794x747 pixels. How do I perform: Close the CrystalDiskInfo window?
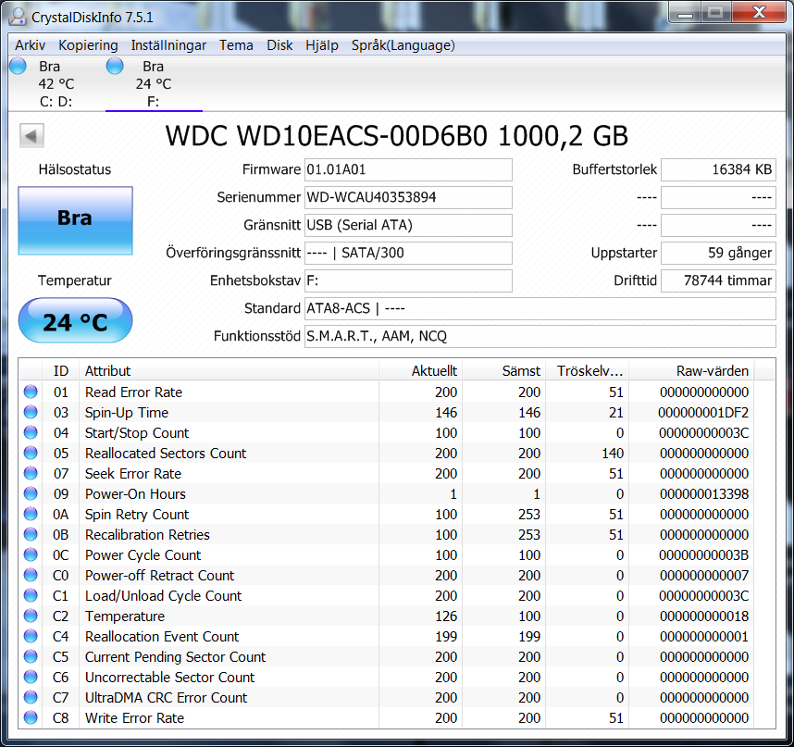click(x=759, y=13)
